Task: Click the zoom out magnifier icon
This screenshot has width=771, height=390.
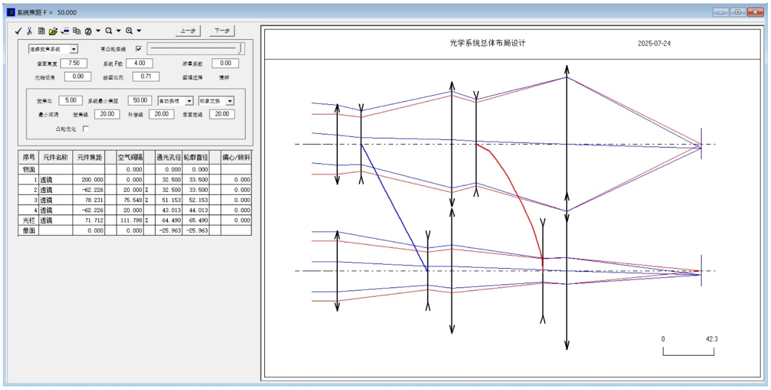Action: pos(109,31)
